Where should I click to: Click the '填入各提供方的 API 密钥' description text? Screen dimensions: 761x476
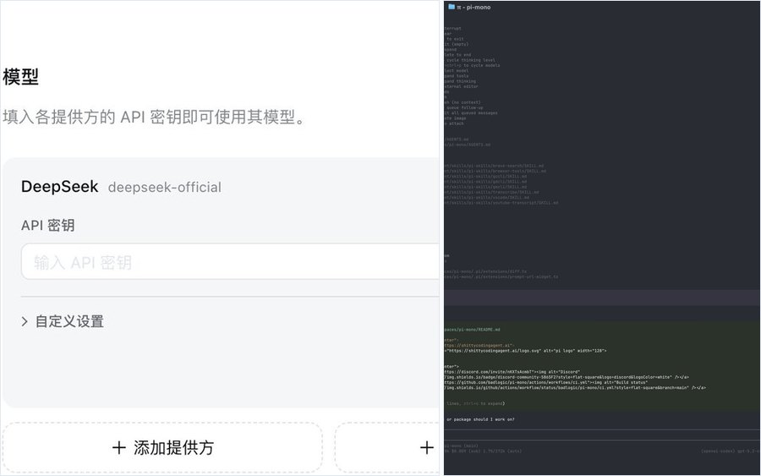point(154,117)
